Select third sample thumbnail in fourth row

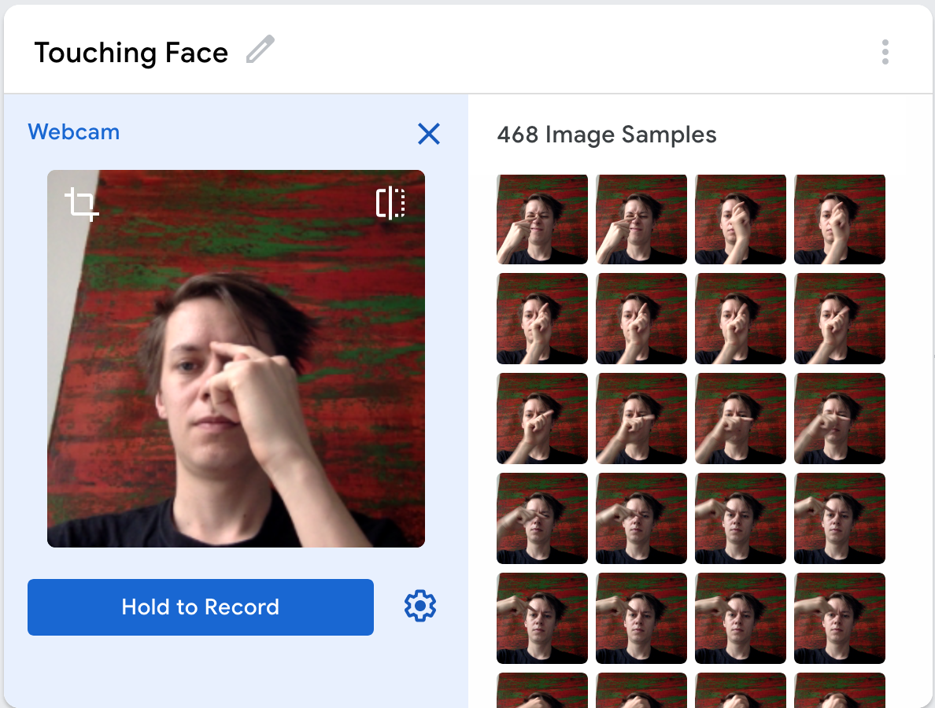pos(741,518)
